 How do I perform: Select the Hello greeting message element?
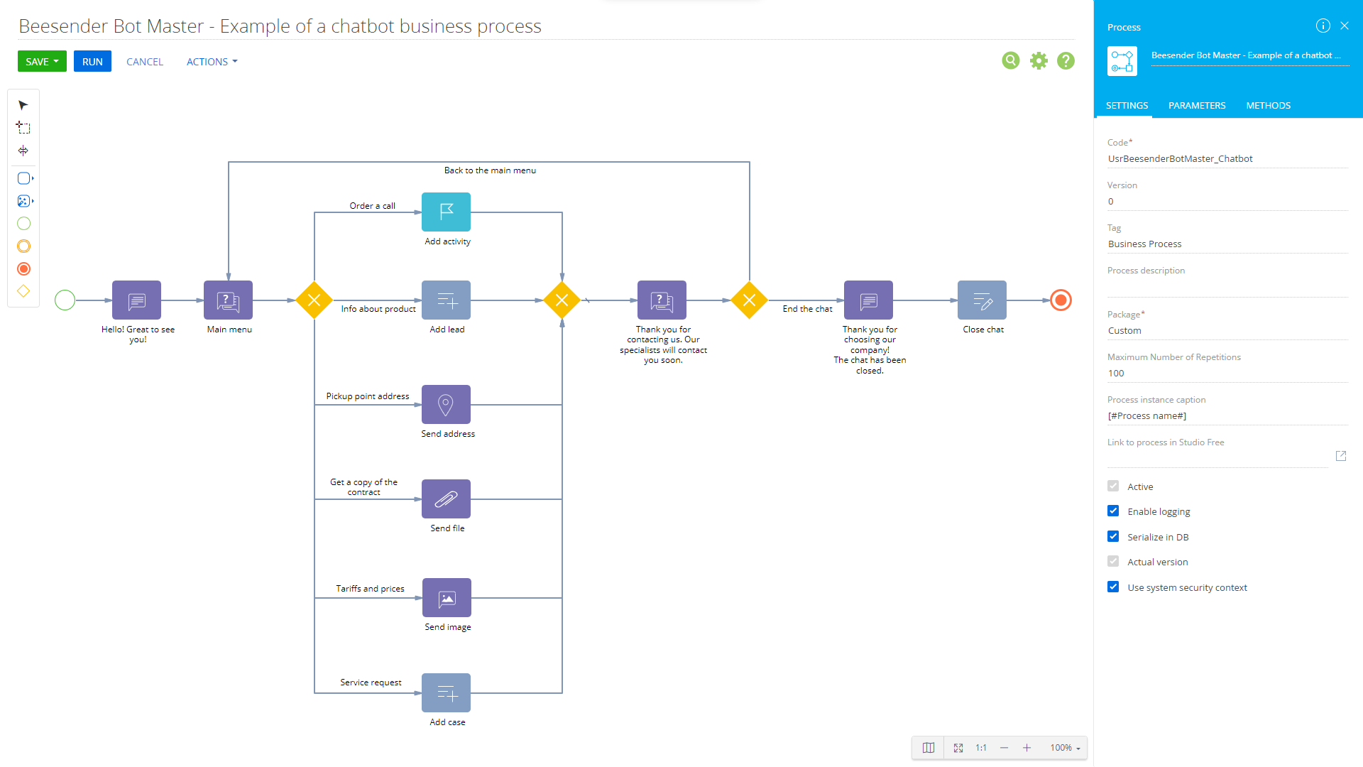coord(136,300)
